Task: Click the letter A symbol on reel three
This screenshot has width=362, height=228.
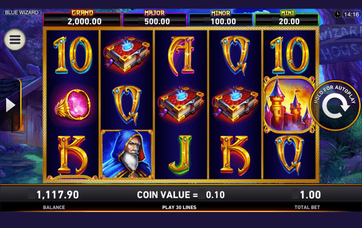Action: 181,56
